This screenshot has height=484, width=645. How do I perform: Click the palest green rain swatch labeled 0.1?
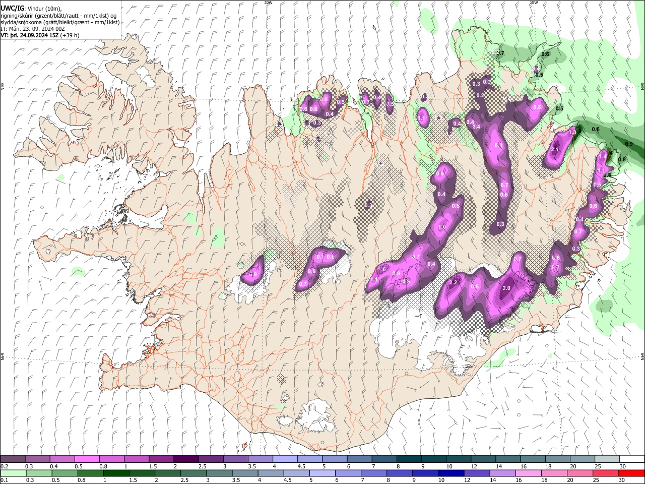tap(13, 473)
